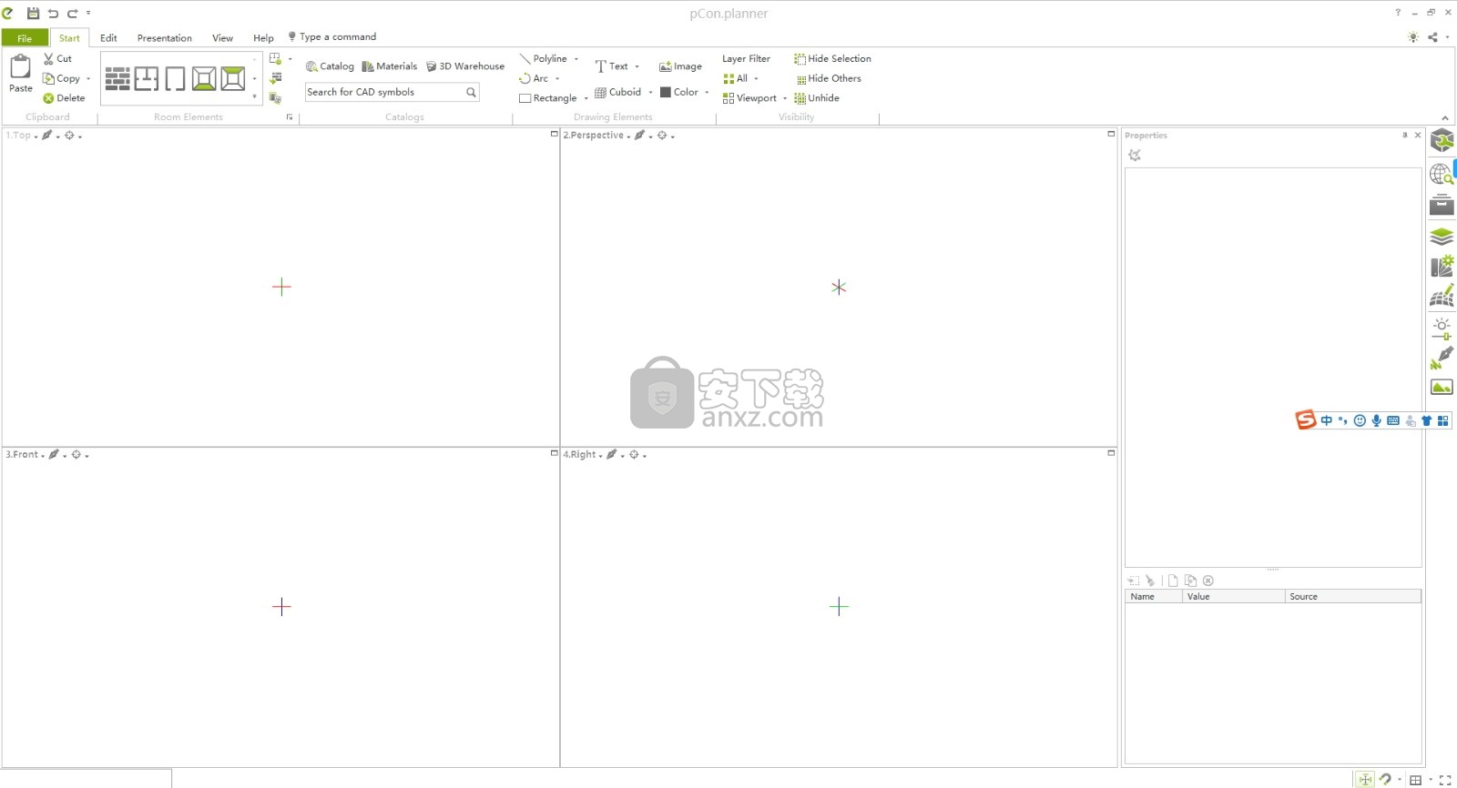The height and width of the screenshot is (788, 1457).
Task: Unhide all hidden objects
Action: pos(817,98)
